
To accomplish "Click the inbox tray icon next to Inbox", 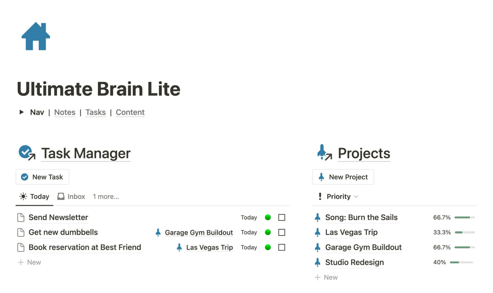I will click(61, 196).
